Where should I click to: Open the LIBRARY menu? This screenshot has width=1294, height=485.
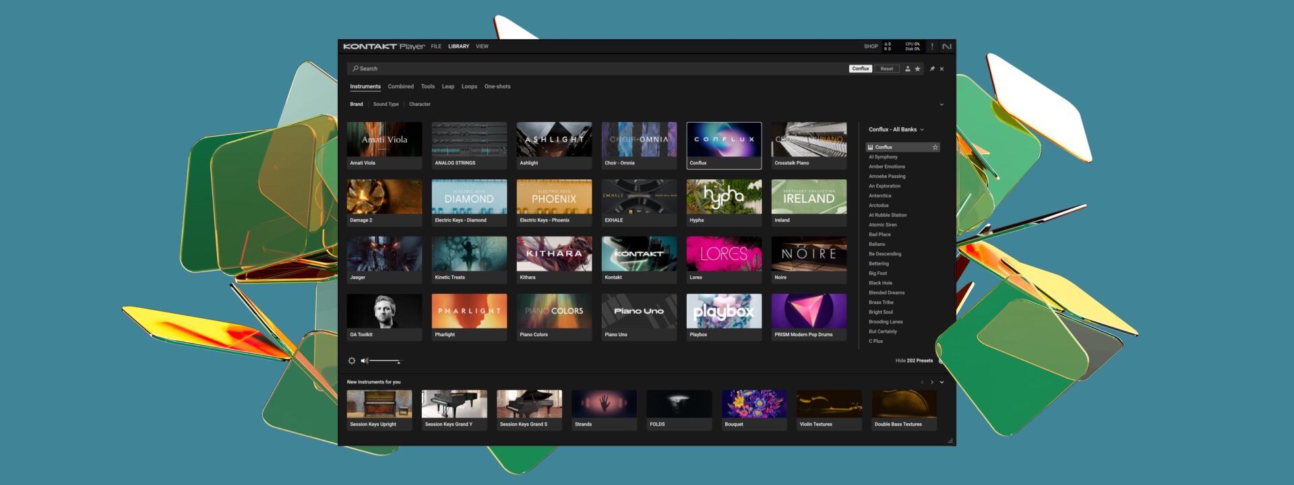458,46
